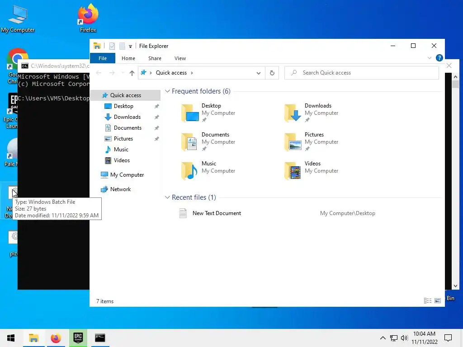Switch to the View ribbon tab
Screen dimensions: 463x347
180,58
